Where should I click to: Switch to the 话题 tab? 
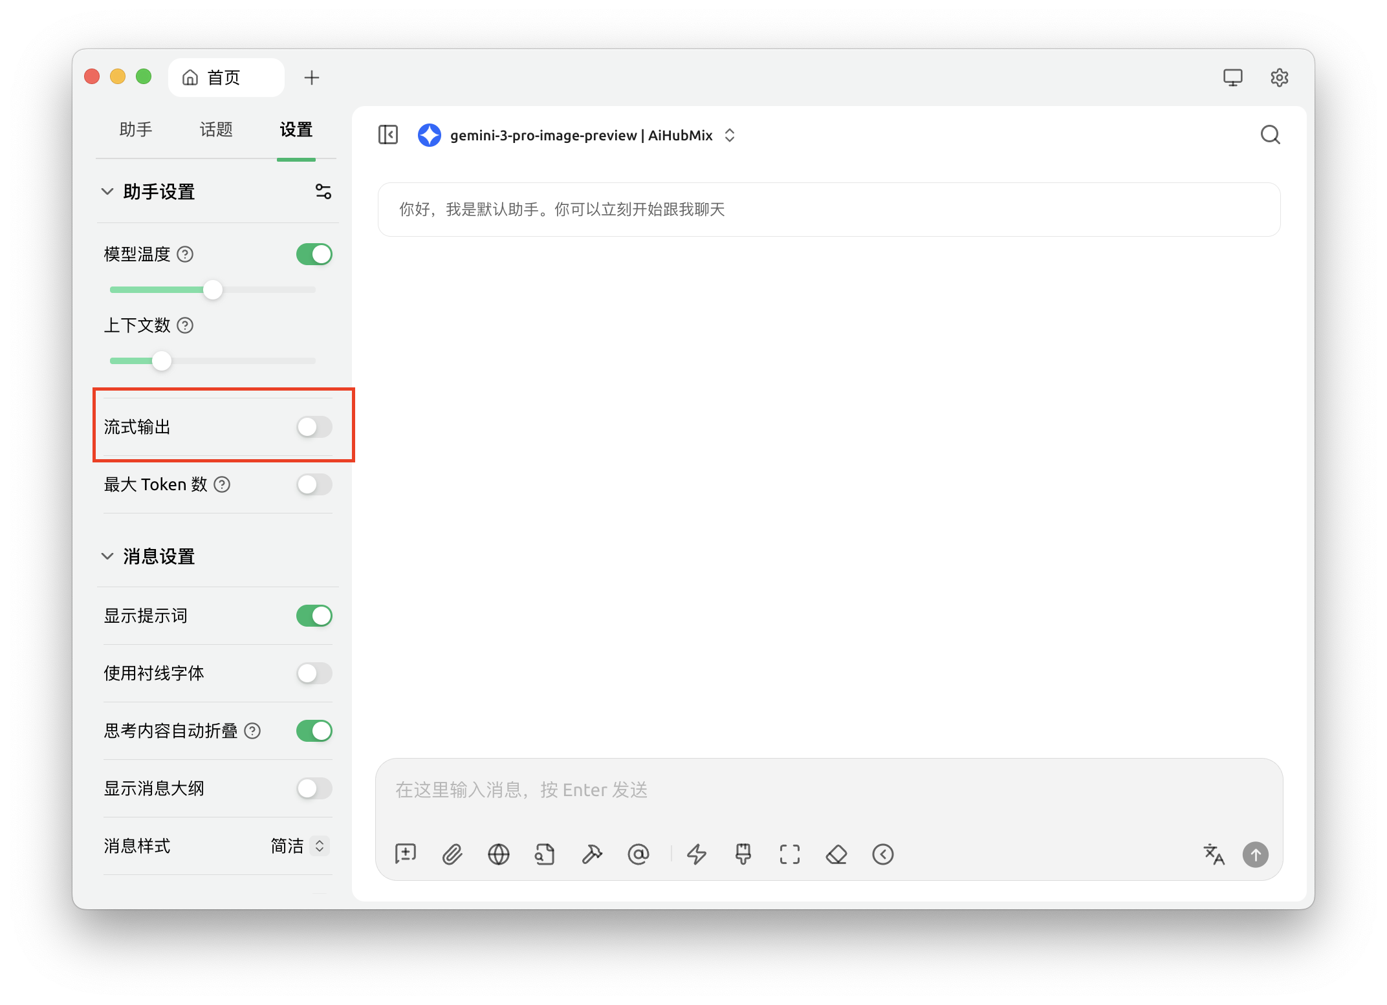(x=216, y=129)
